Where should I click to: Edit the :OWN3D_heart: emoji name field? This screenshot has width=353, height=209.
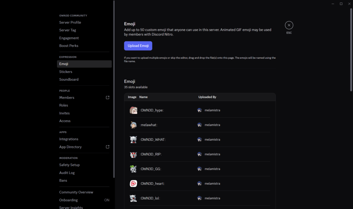point(152,184)
